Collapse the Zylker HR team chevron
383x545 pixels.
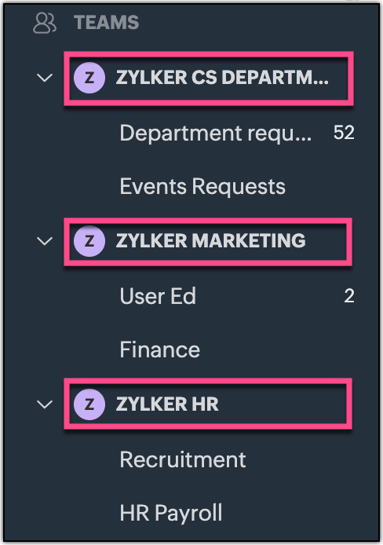[45, 404]
